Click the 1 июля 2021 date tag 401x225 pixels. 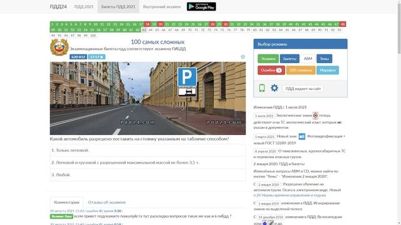[x=264, y=116]
